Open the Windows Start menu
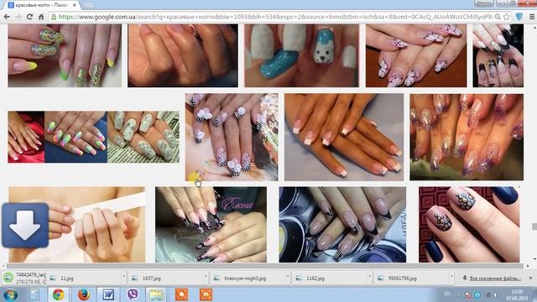The height and width of the screenshot is (302, 537). [10, 294]
